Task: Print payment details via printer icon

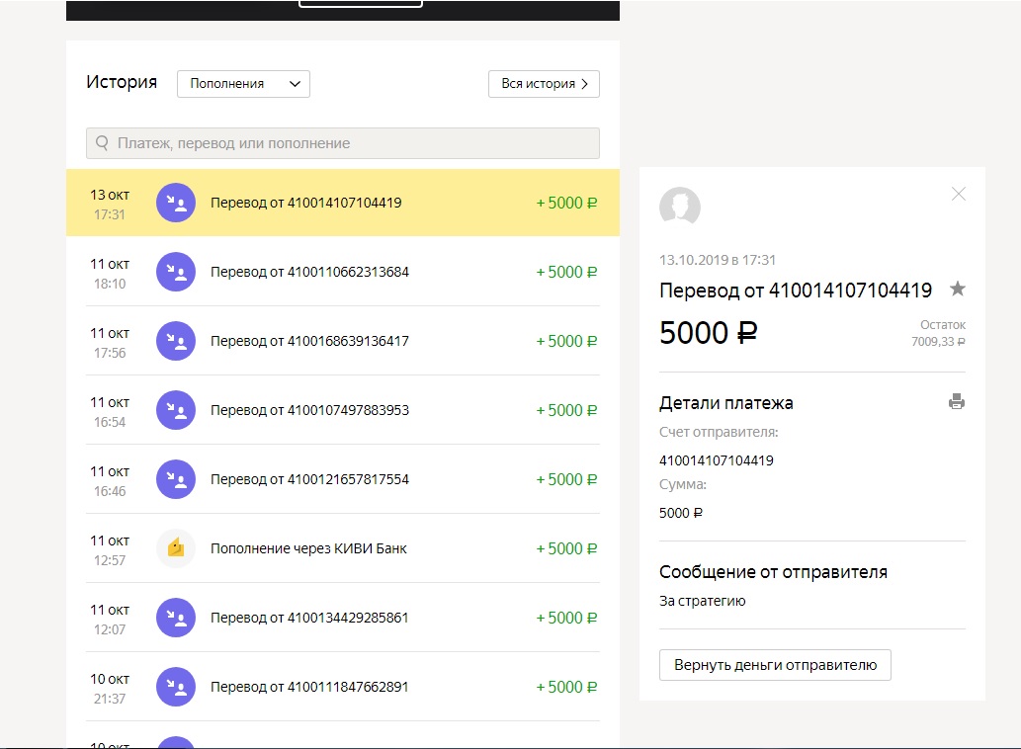Action: tap(957, 401)
